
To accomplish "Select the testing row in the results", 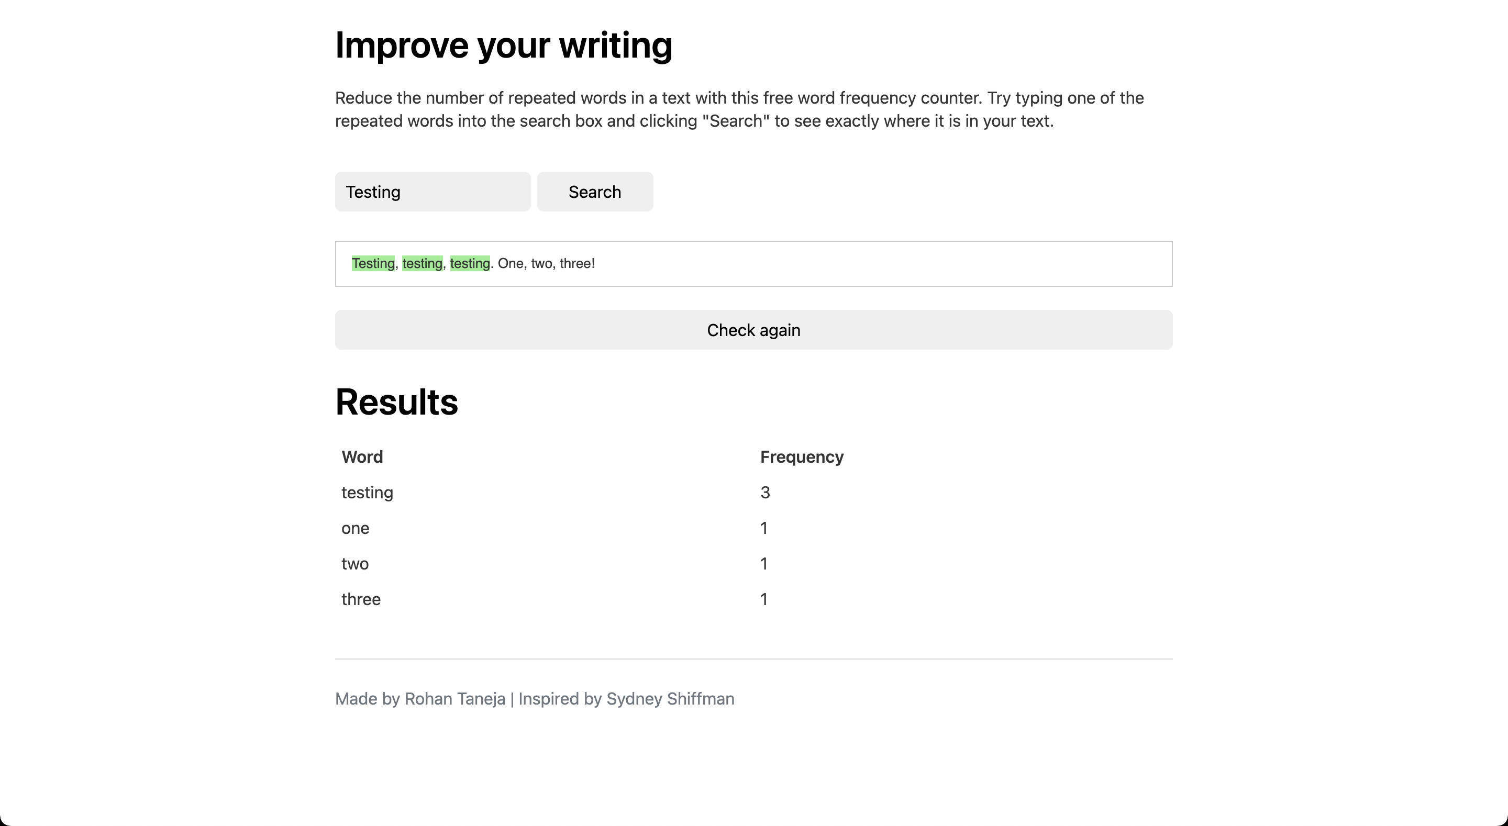I will click(x=367, y=493).
